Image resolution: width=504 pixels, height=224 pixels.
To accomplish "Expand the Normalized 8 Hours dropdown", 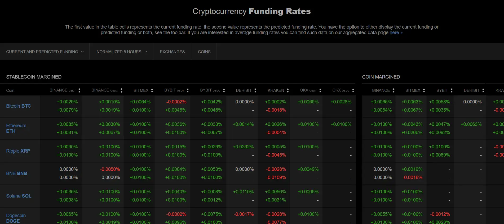I will coord(121,52).
